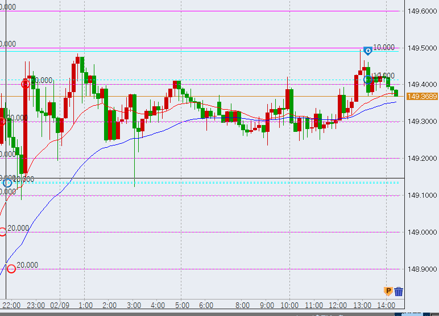Click the 02/09 date label on time axis

click(x=59, y=305)
